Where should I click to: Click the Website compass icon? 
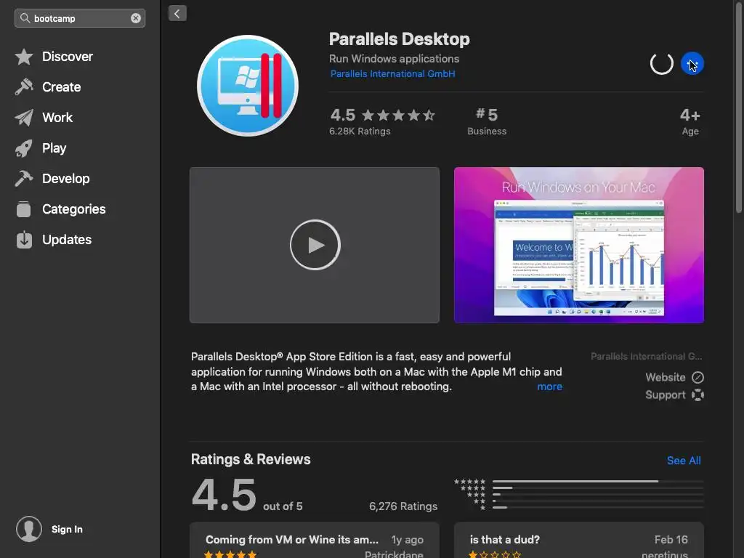pyautogui.click(x=698, y=377)
